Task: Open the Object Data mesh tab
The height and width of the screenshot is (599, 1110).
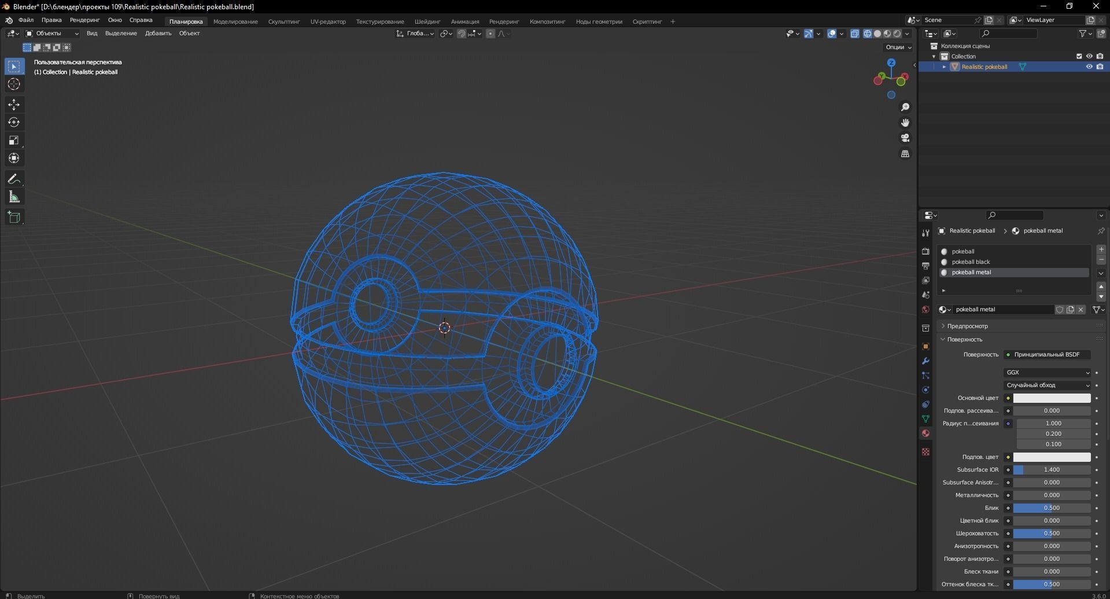Action: click(925, 418)
